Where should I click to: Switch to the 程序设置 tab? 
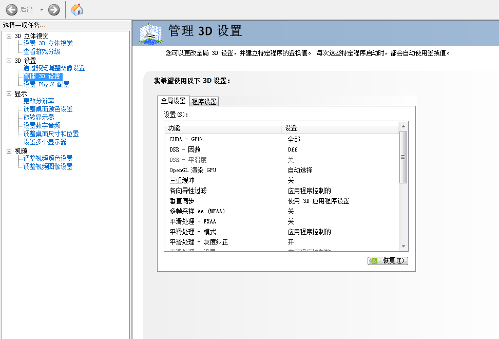point(204,102)
